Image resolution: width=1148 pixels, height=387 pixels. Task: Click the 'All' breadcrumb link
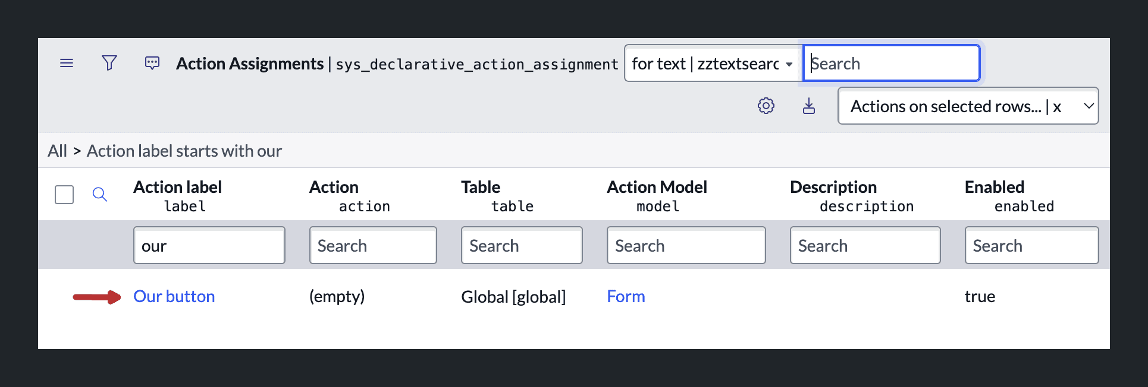[x=58, y=151]
